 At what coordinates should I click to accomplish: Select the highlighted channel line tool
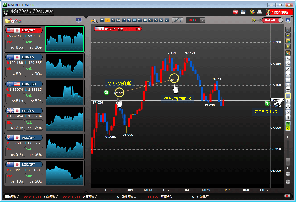288,96
